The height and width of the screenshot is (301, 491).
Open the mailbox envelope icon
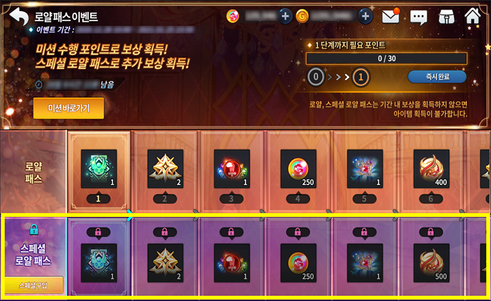391,16
